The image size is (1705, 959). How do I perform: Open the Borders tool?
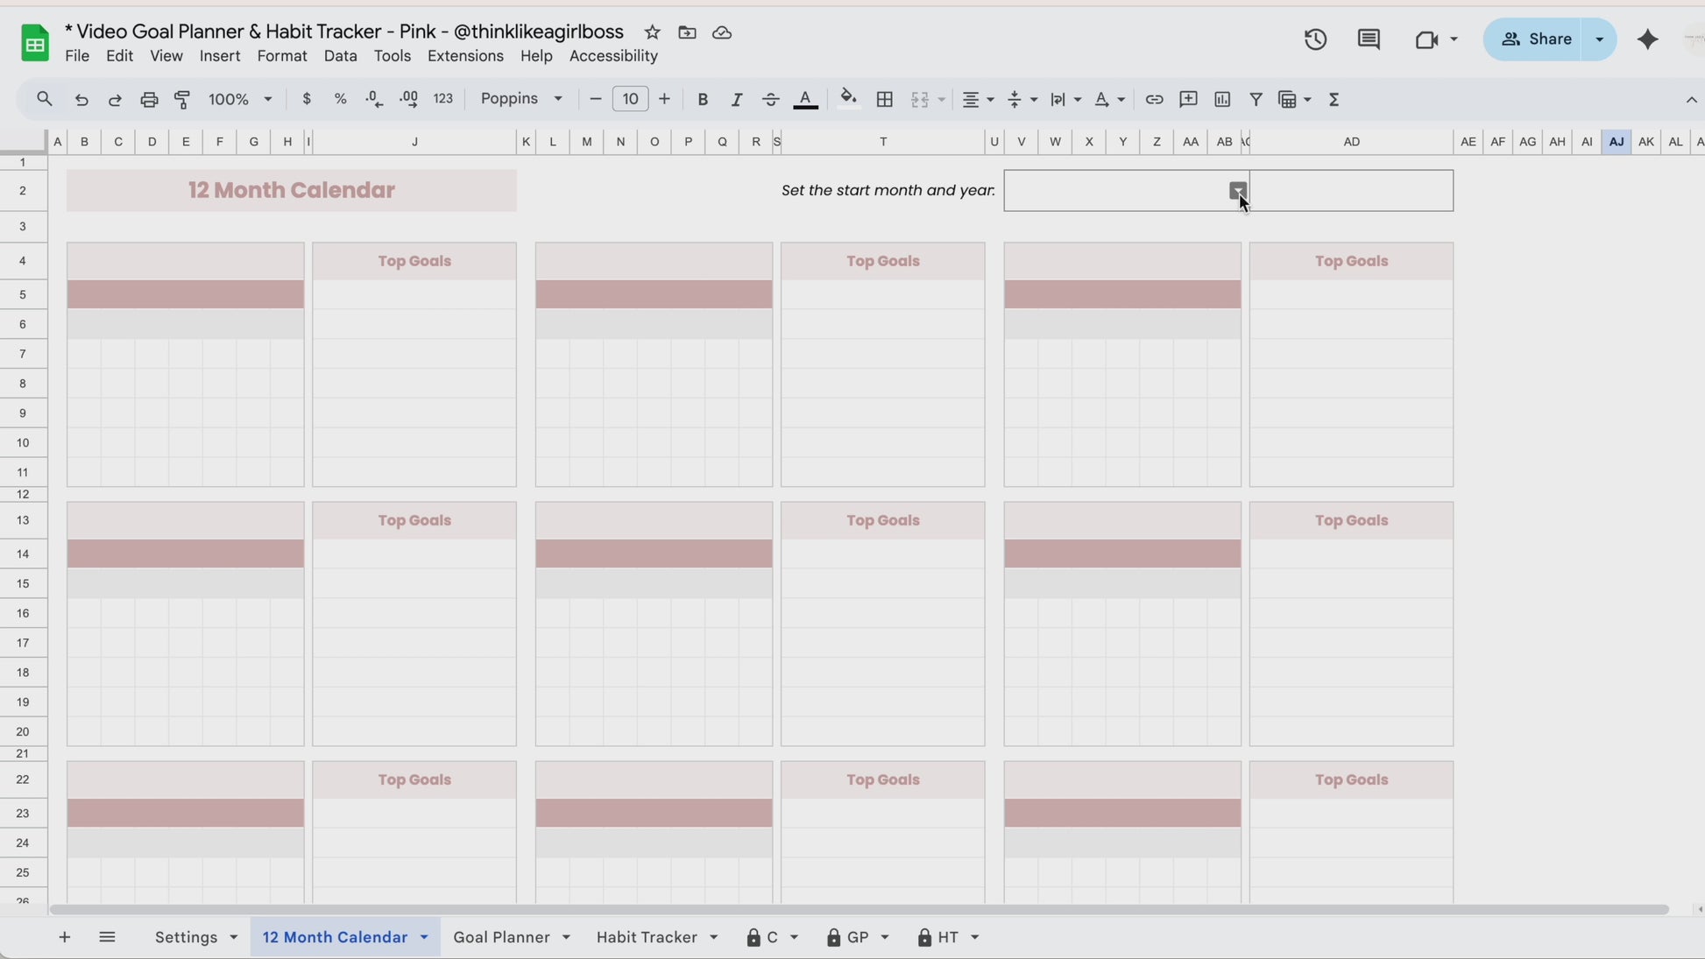point(885,99)
